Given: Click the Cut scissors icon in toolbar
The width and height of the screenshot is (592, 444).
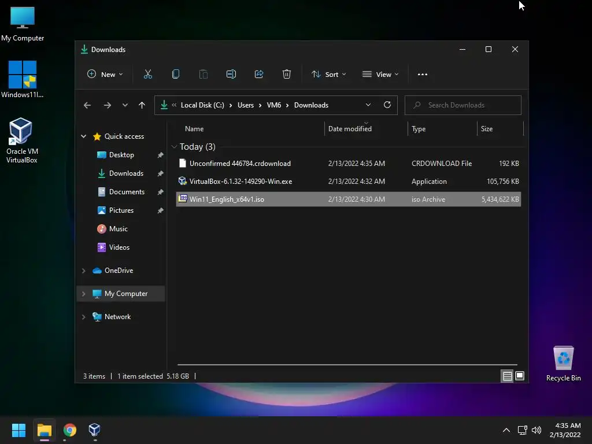Looking at the screenshot, I should click(x=147, y=75).
